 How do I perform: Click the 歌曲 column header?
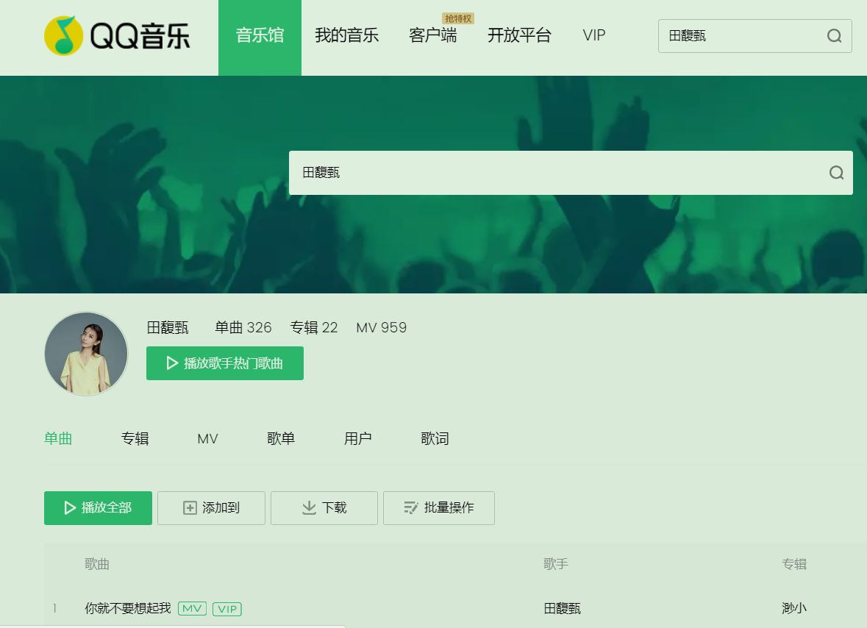pos(97,565)
